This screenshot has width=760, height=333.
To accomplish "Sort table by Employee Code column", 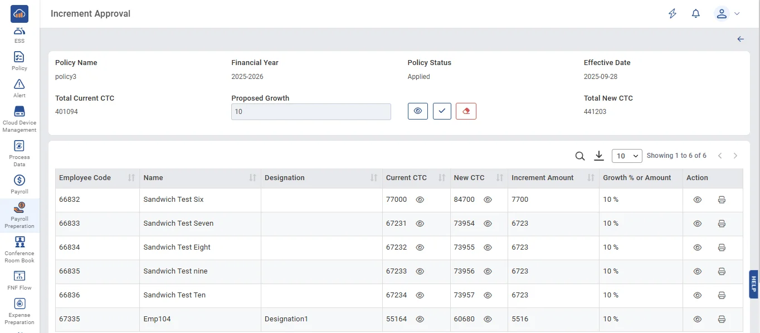I will [x=131, y=178].
